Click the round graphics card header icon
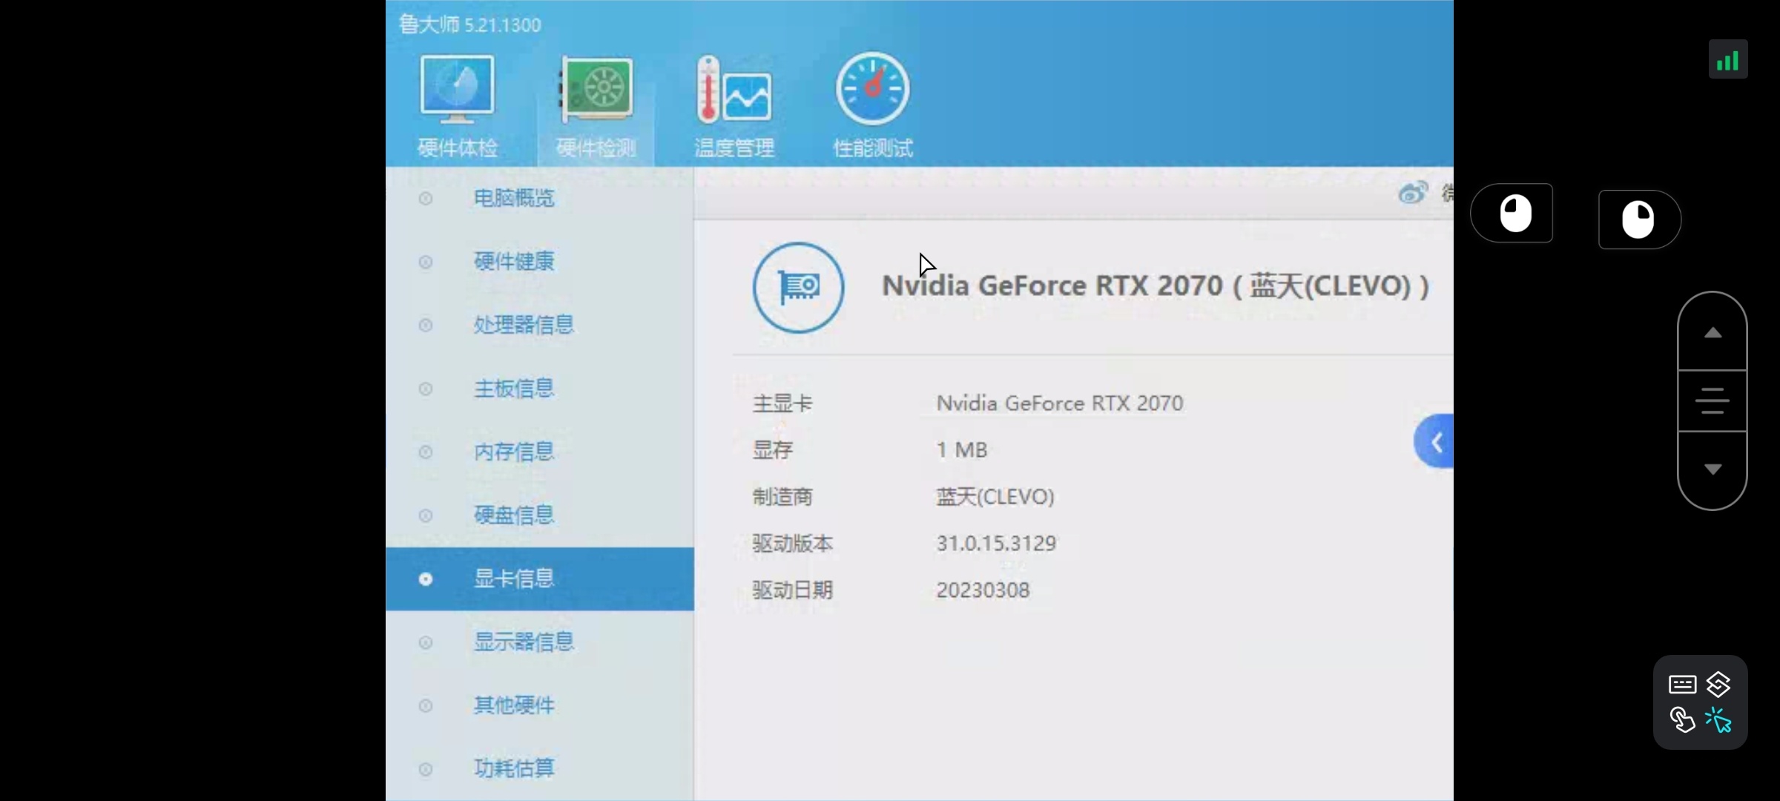Viewport: 1780px width, 801px height. click(x=799, y=288)
